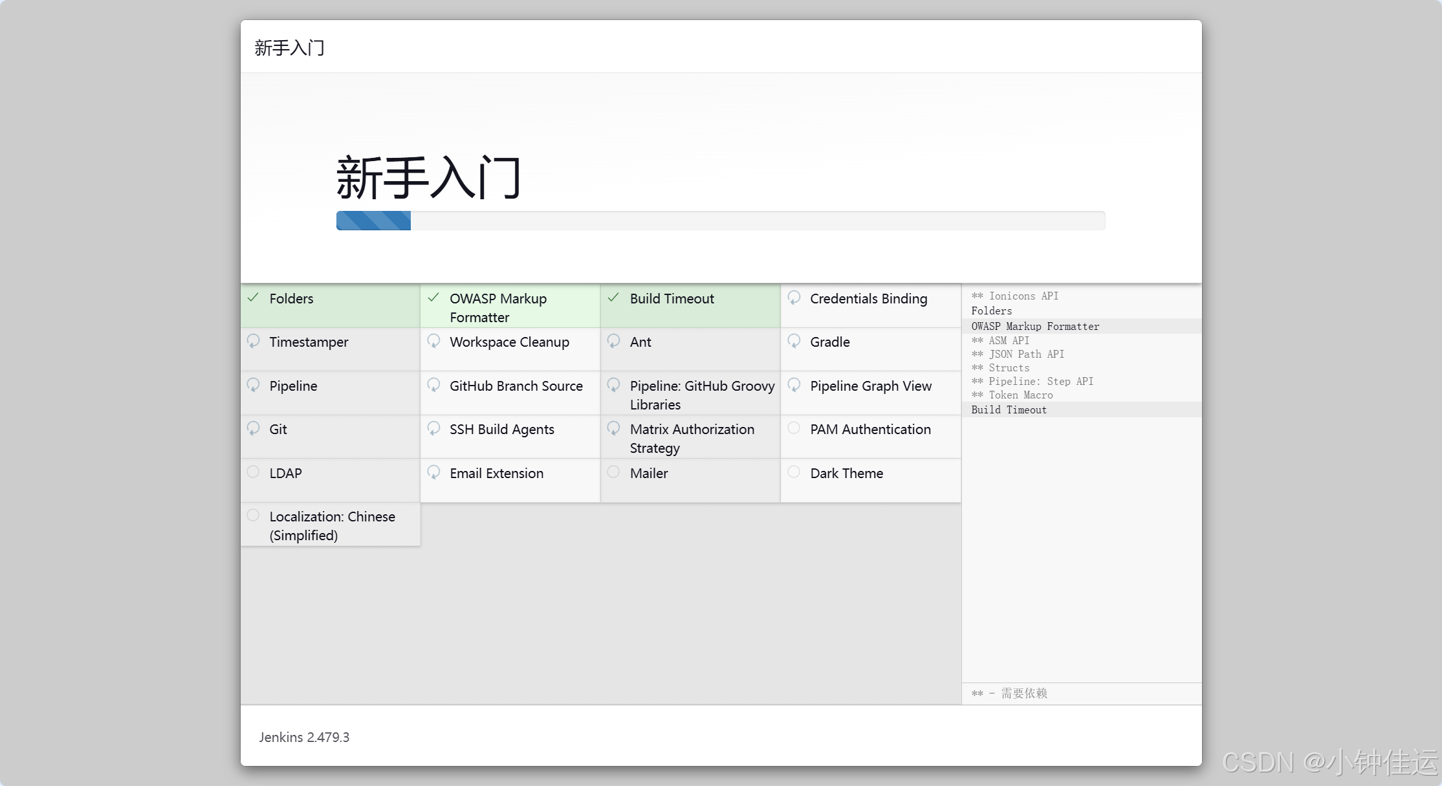The image size is (1442, 786).
Task: Select the Credentials Binding plugin label
Action: click(869, 298)
